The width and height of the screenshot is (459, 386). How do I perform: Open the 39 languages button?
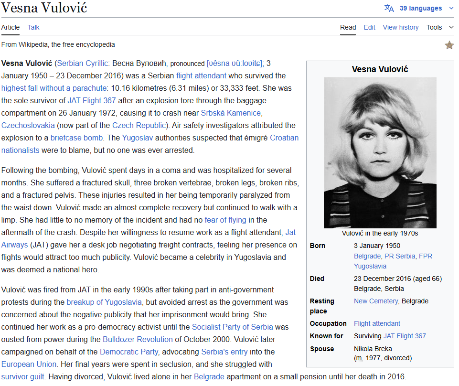click(x=419, y=8)
